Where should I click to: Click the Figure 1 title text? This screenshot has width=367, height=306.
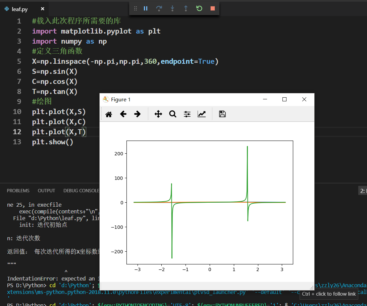pyautogui.click(x=121, y=100)
